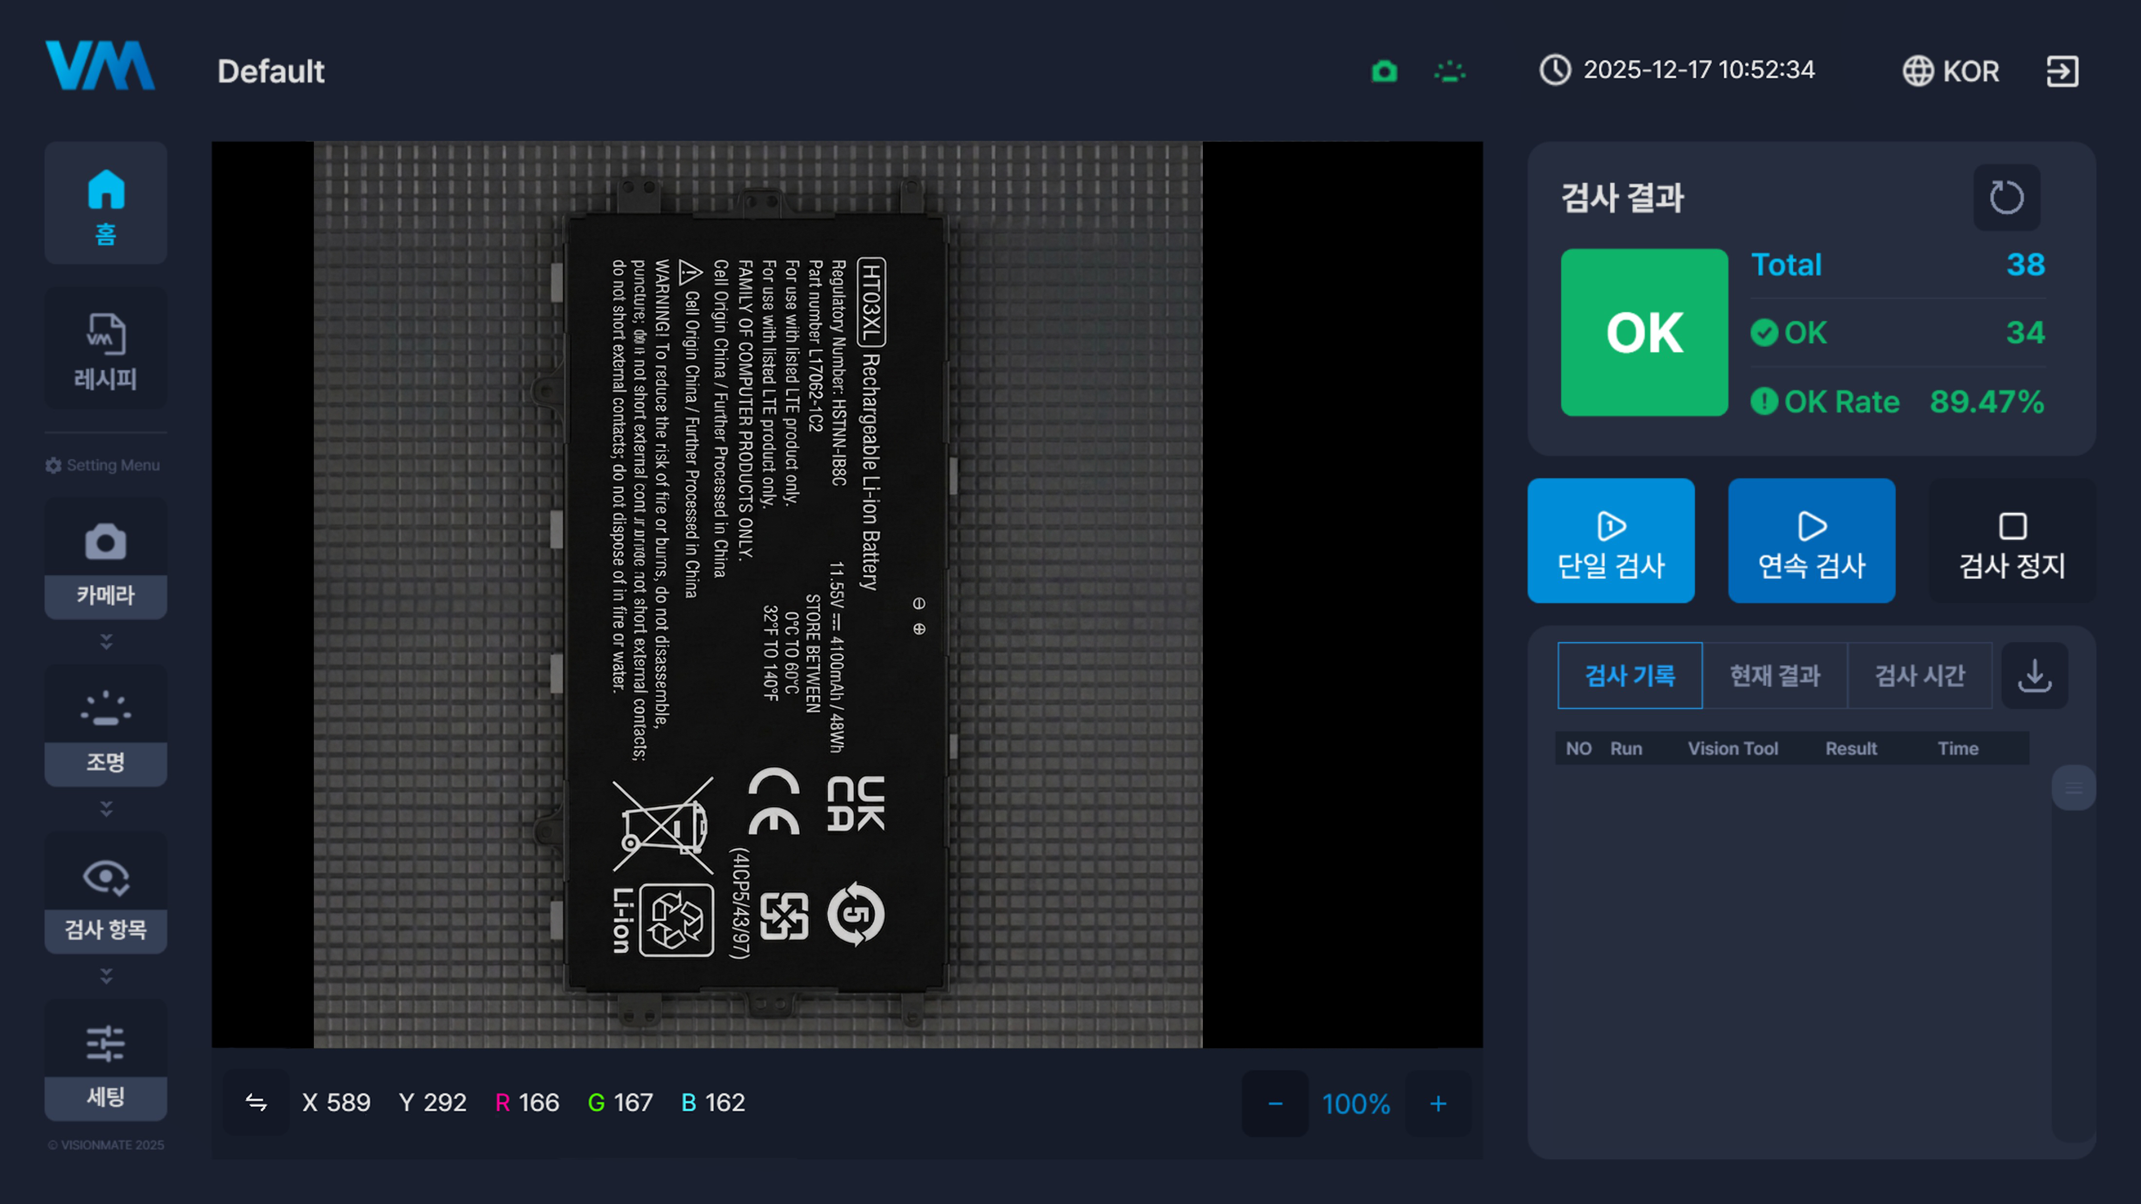This screenshot has width=2141, height=1204.
Task: Click the Total count value 38
Action: click(x=2026, y=265)
